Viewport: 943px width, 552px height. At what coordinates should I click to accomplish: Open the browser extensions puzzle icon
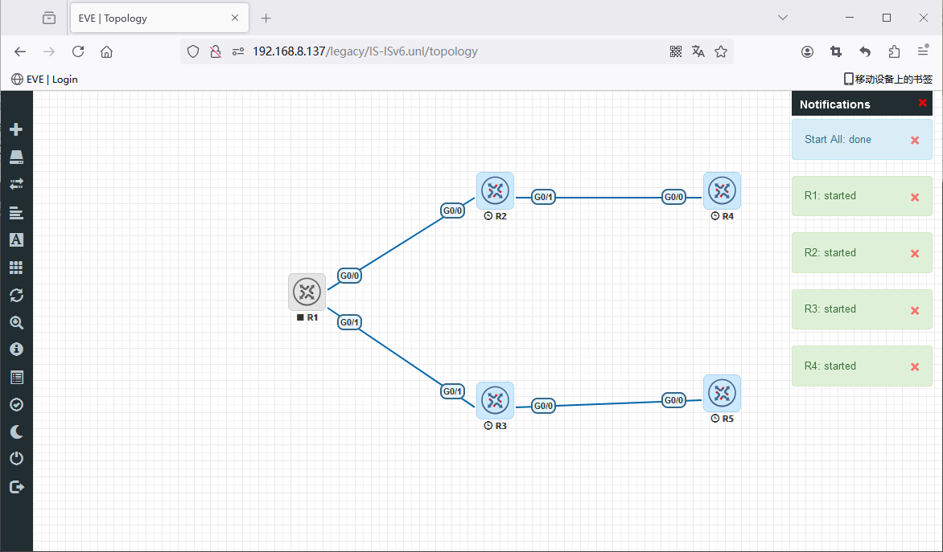(894, 51)
